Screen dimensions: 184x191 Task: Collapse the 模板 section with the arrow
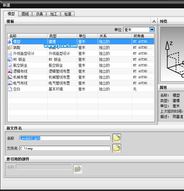pyautogui.click(x=154, y=21)
